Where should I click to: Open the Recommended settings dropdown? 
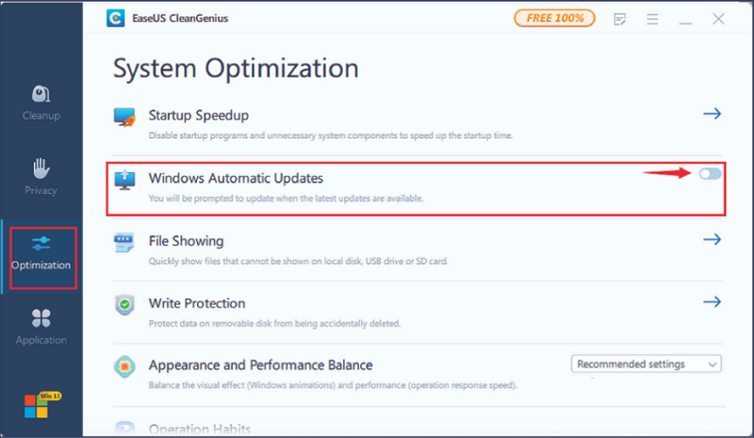point(646,364)
